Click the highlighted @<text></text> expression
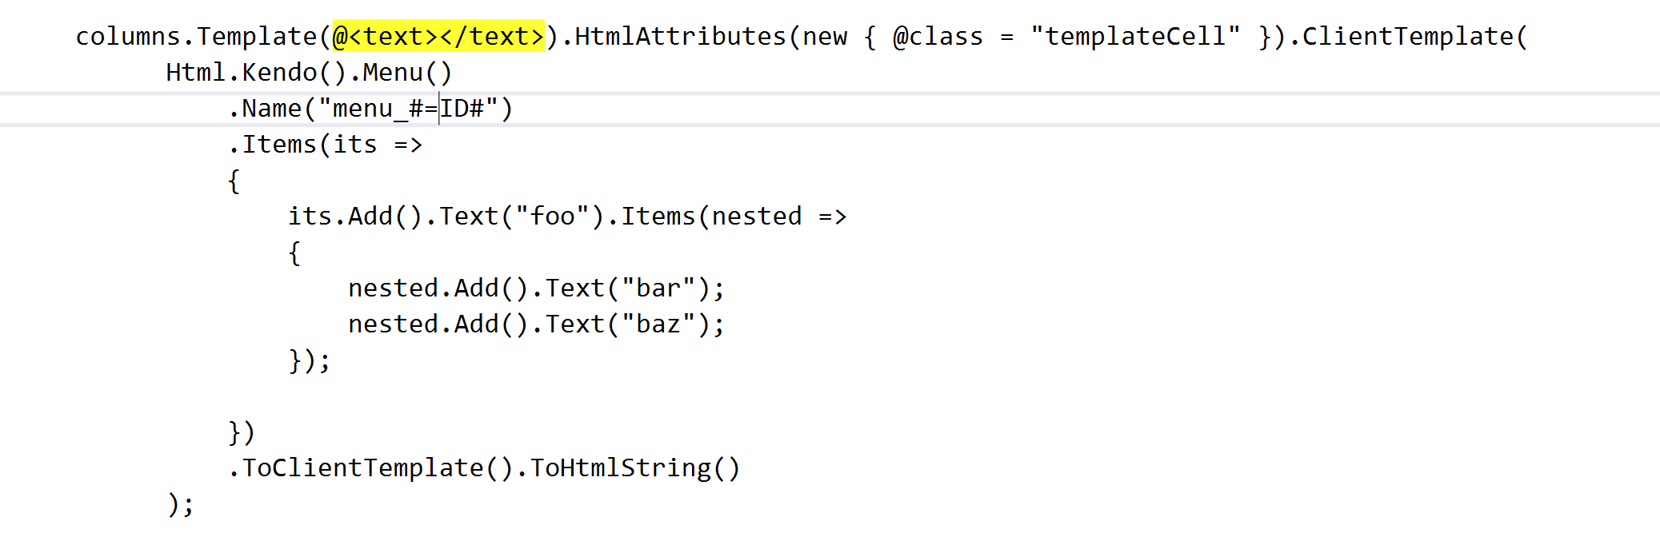This screenshot has height=541, width=1660. click(x=438, y=37)
